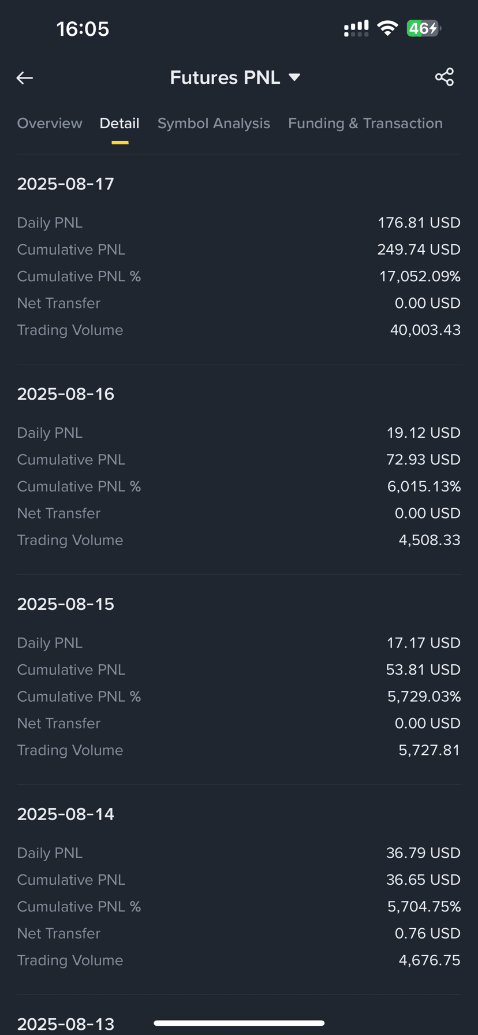Select the Detail tab

[x=119, y=123]
